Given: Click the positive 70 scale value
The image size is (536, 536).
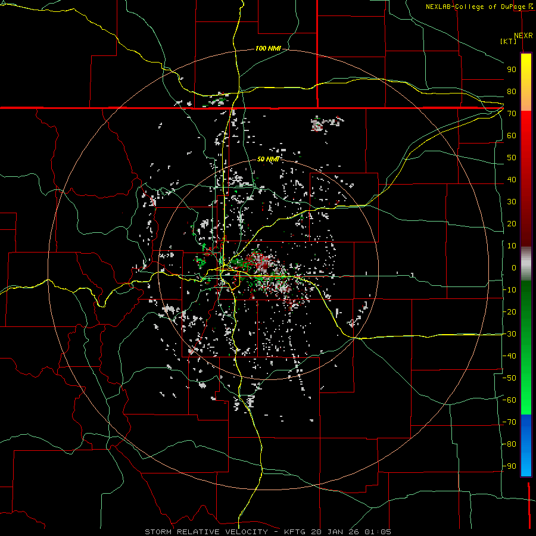Looking at the screenshot, I should click(512, 114).
